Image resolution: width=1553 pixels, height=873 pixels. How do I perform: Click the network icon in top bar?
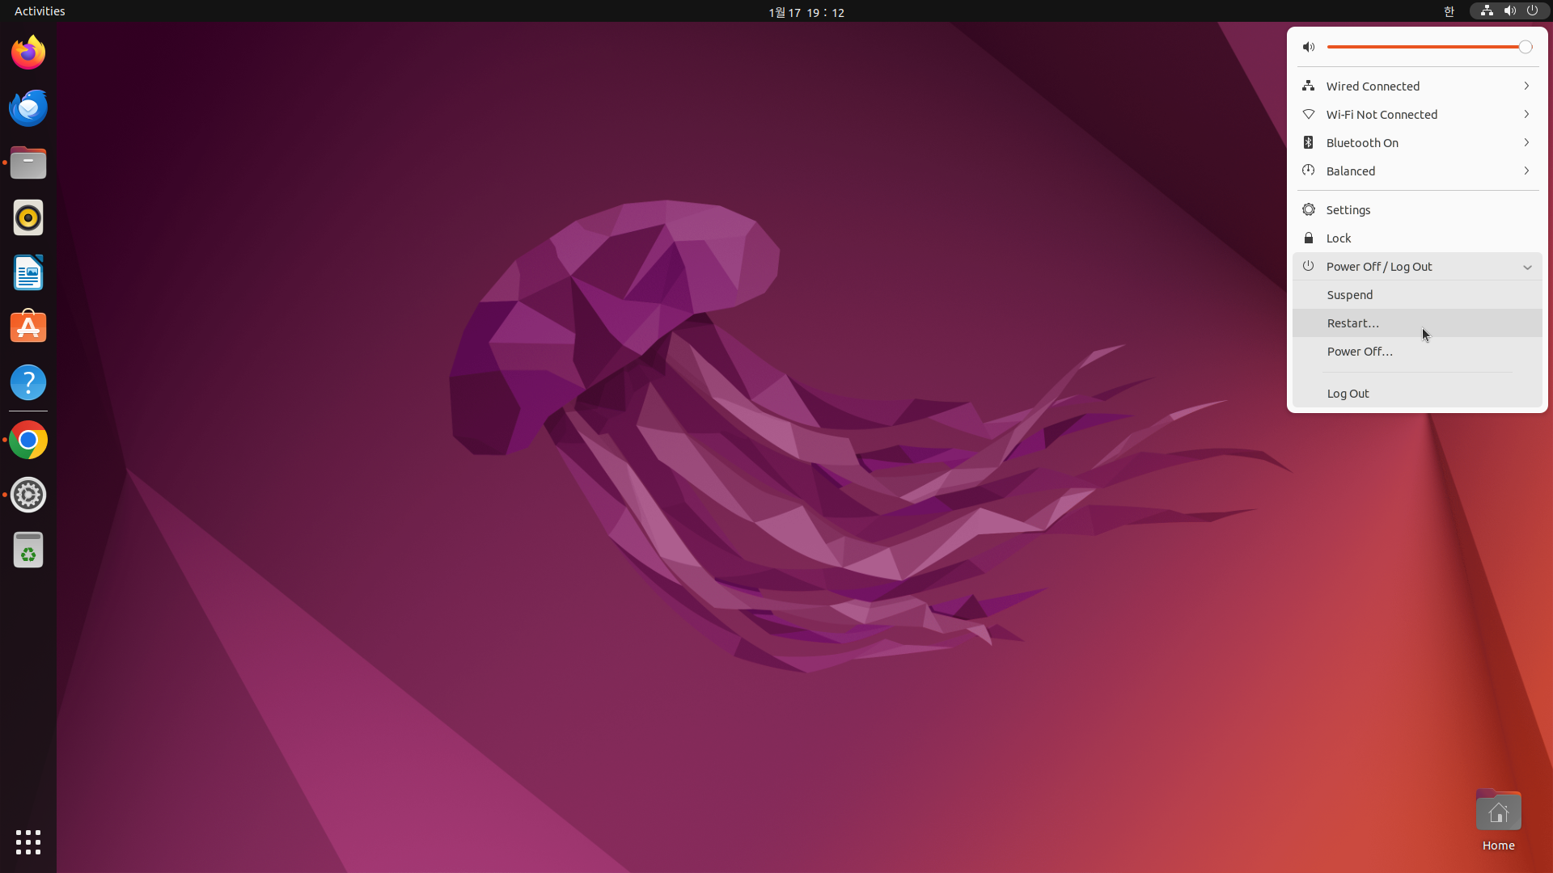pos(1487,11)
